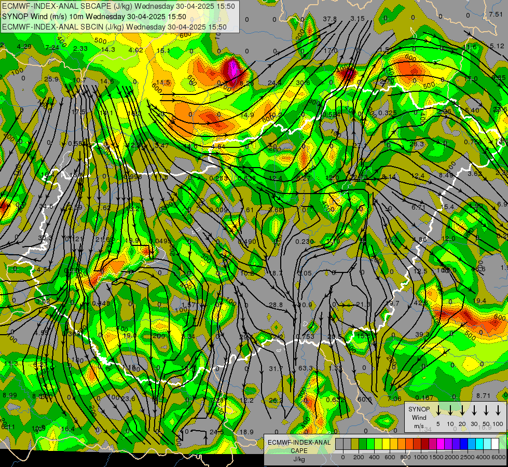The image size is (508, 467).
Task: Click the map value 0.230
Action: (x=305, y=241)
